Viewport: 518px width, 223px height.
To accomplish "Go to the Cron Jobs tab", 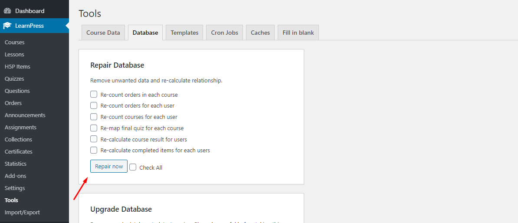I will [x=224, y=33].
